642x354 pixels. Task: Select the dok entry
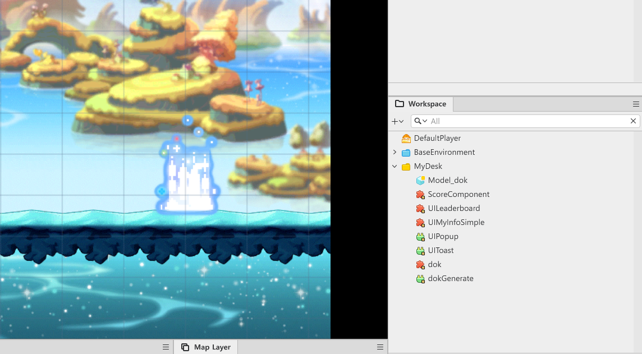point(434,264)
